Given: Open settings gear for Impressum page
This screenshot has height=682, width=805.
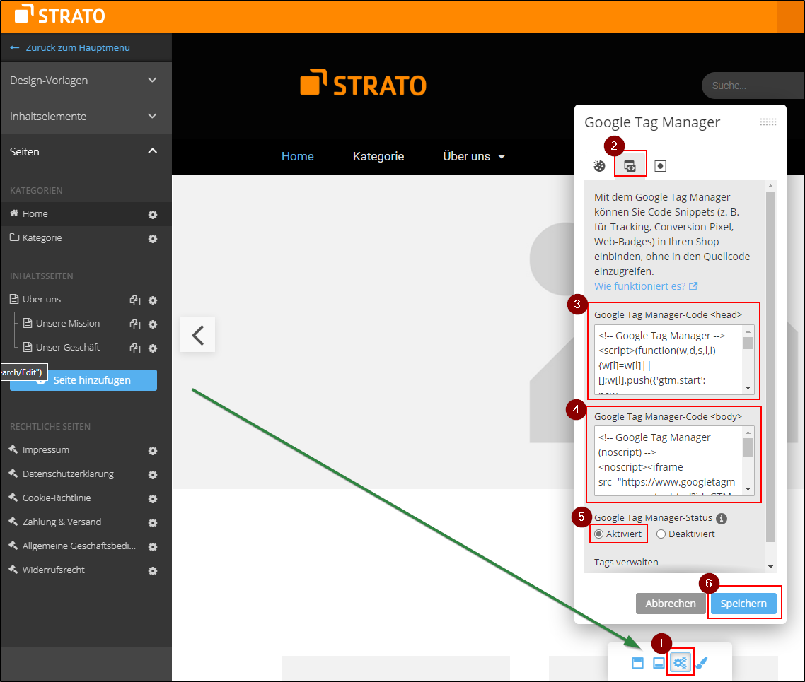Looking at the screenshot, I should (x=152, y=451).
